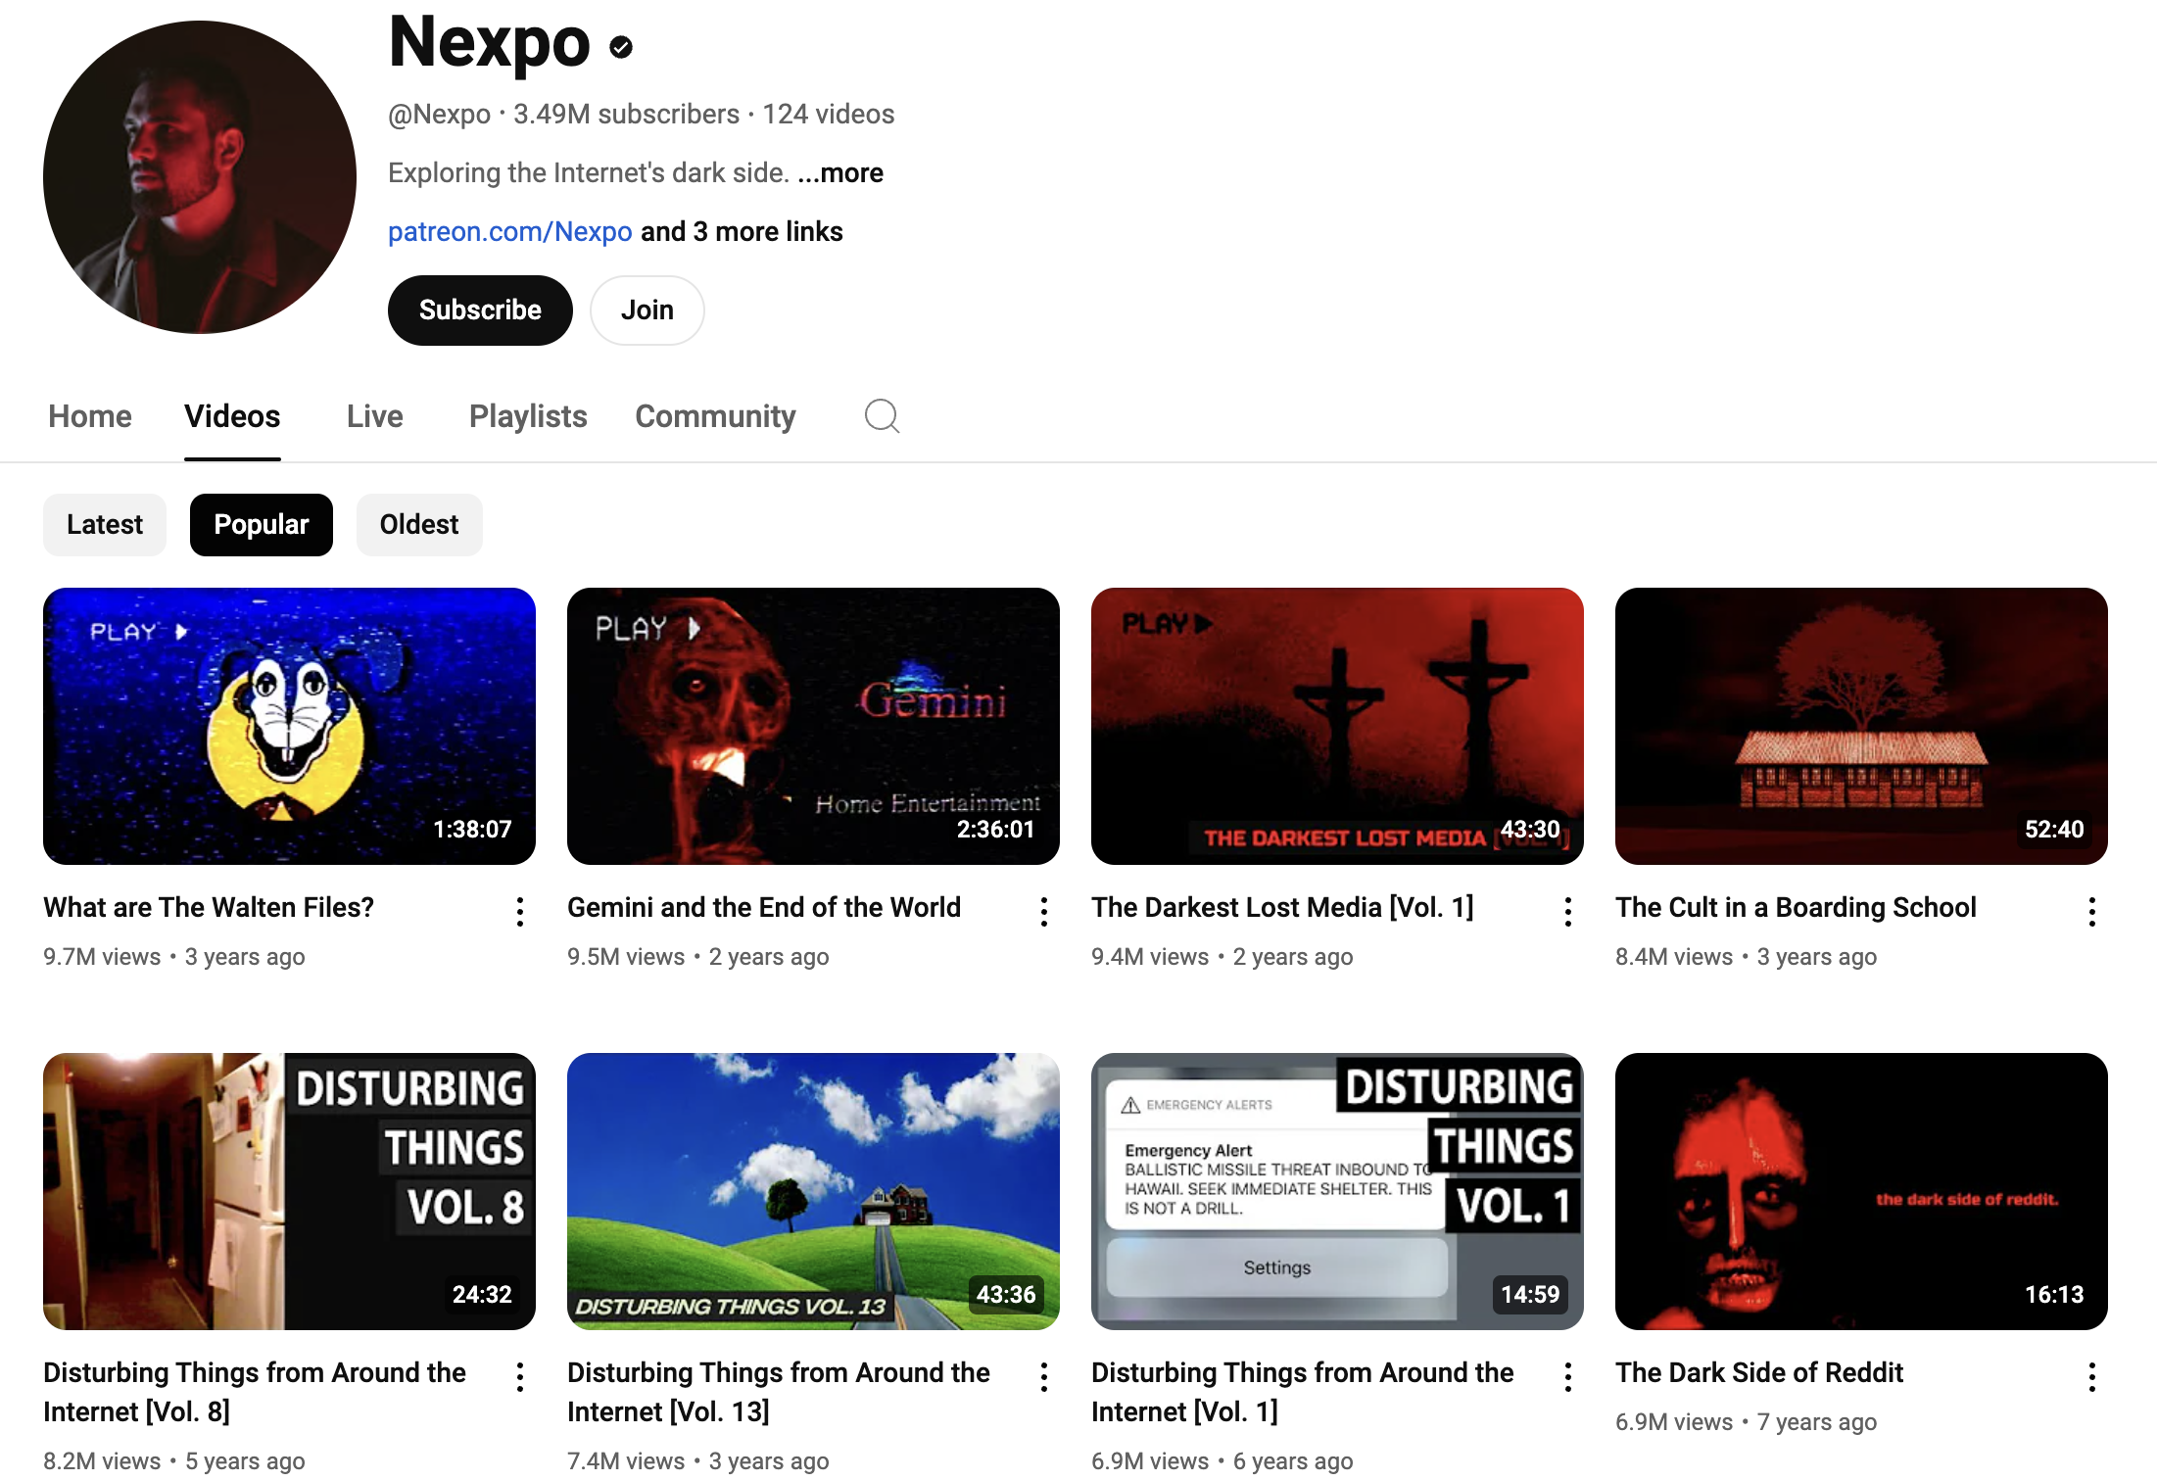The height and width of the screenshot is (1481, 2157).
Task: Open options menu for Disturbing Things Vol. 13
Action: (x=1044, y=1377)
